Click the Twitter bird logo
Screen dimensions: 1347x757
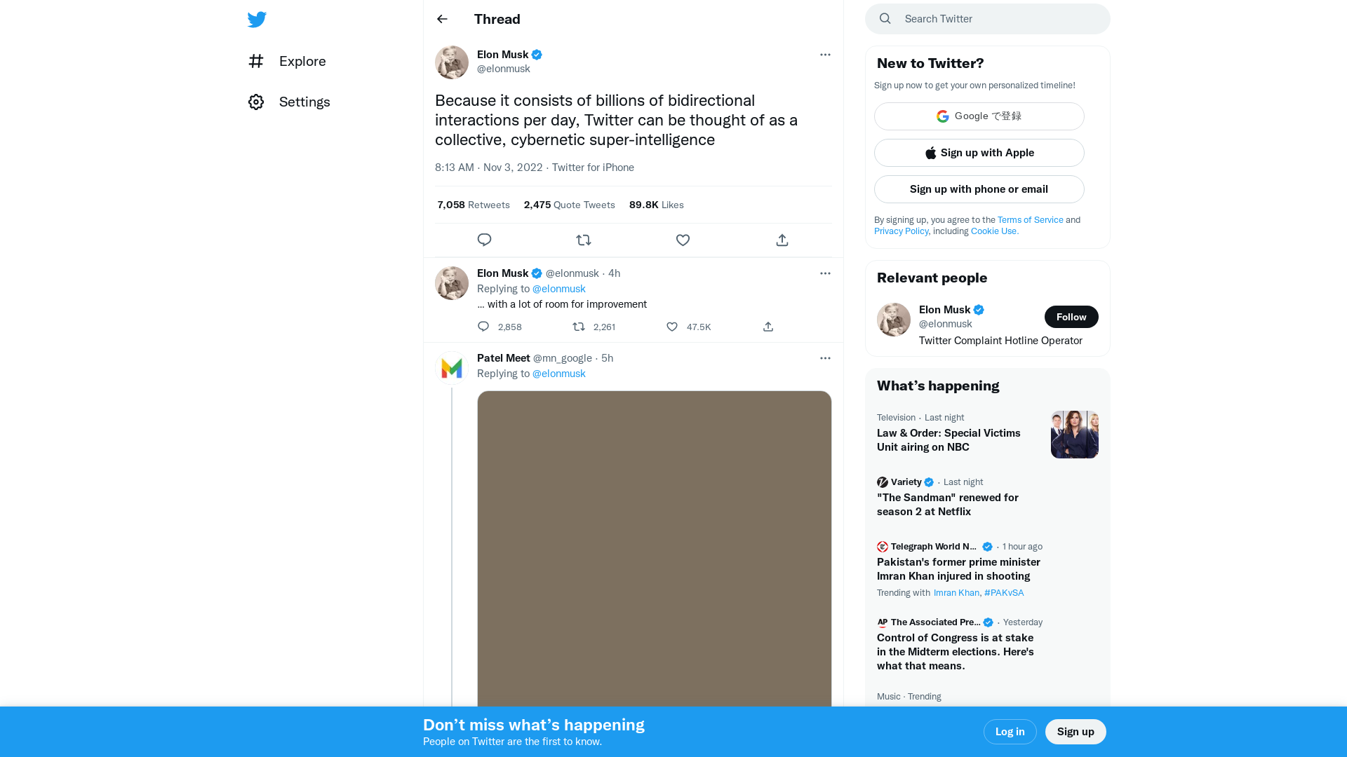coord(257,19)
